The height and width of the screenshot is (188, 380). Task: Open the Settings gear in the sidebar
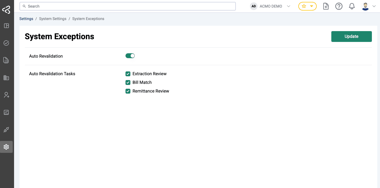[6, 147]
